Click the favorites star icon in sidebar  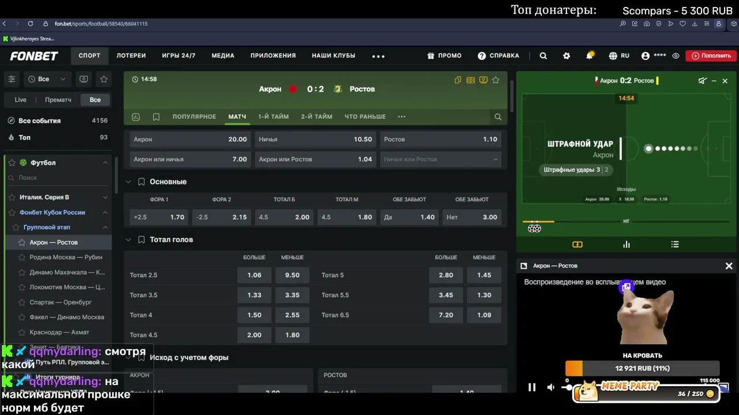(x=104, y=79)
